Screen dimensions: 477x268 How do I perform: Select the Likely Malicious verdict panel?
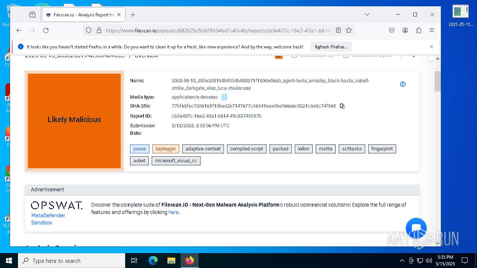coord(74,121)
